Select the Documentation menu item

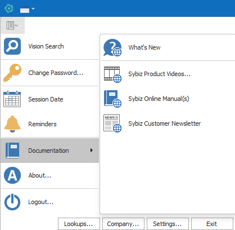tap(49, 151)
